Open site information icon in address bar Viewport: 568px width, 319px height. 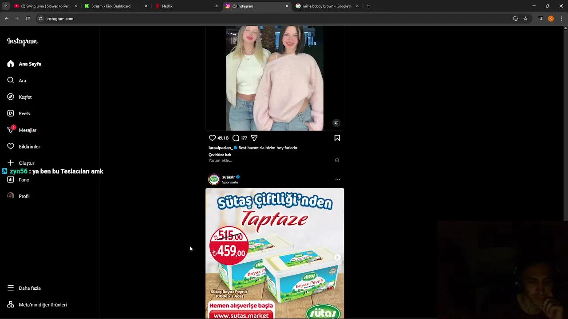coord(40,19)
